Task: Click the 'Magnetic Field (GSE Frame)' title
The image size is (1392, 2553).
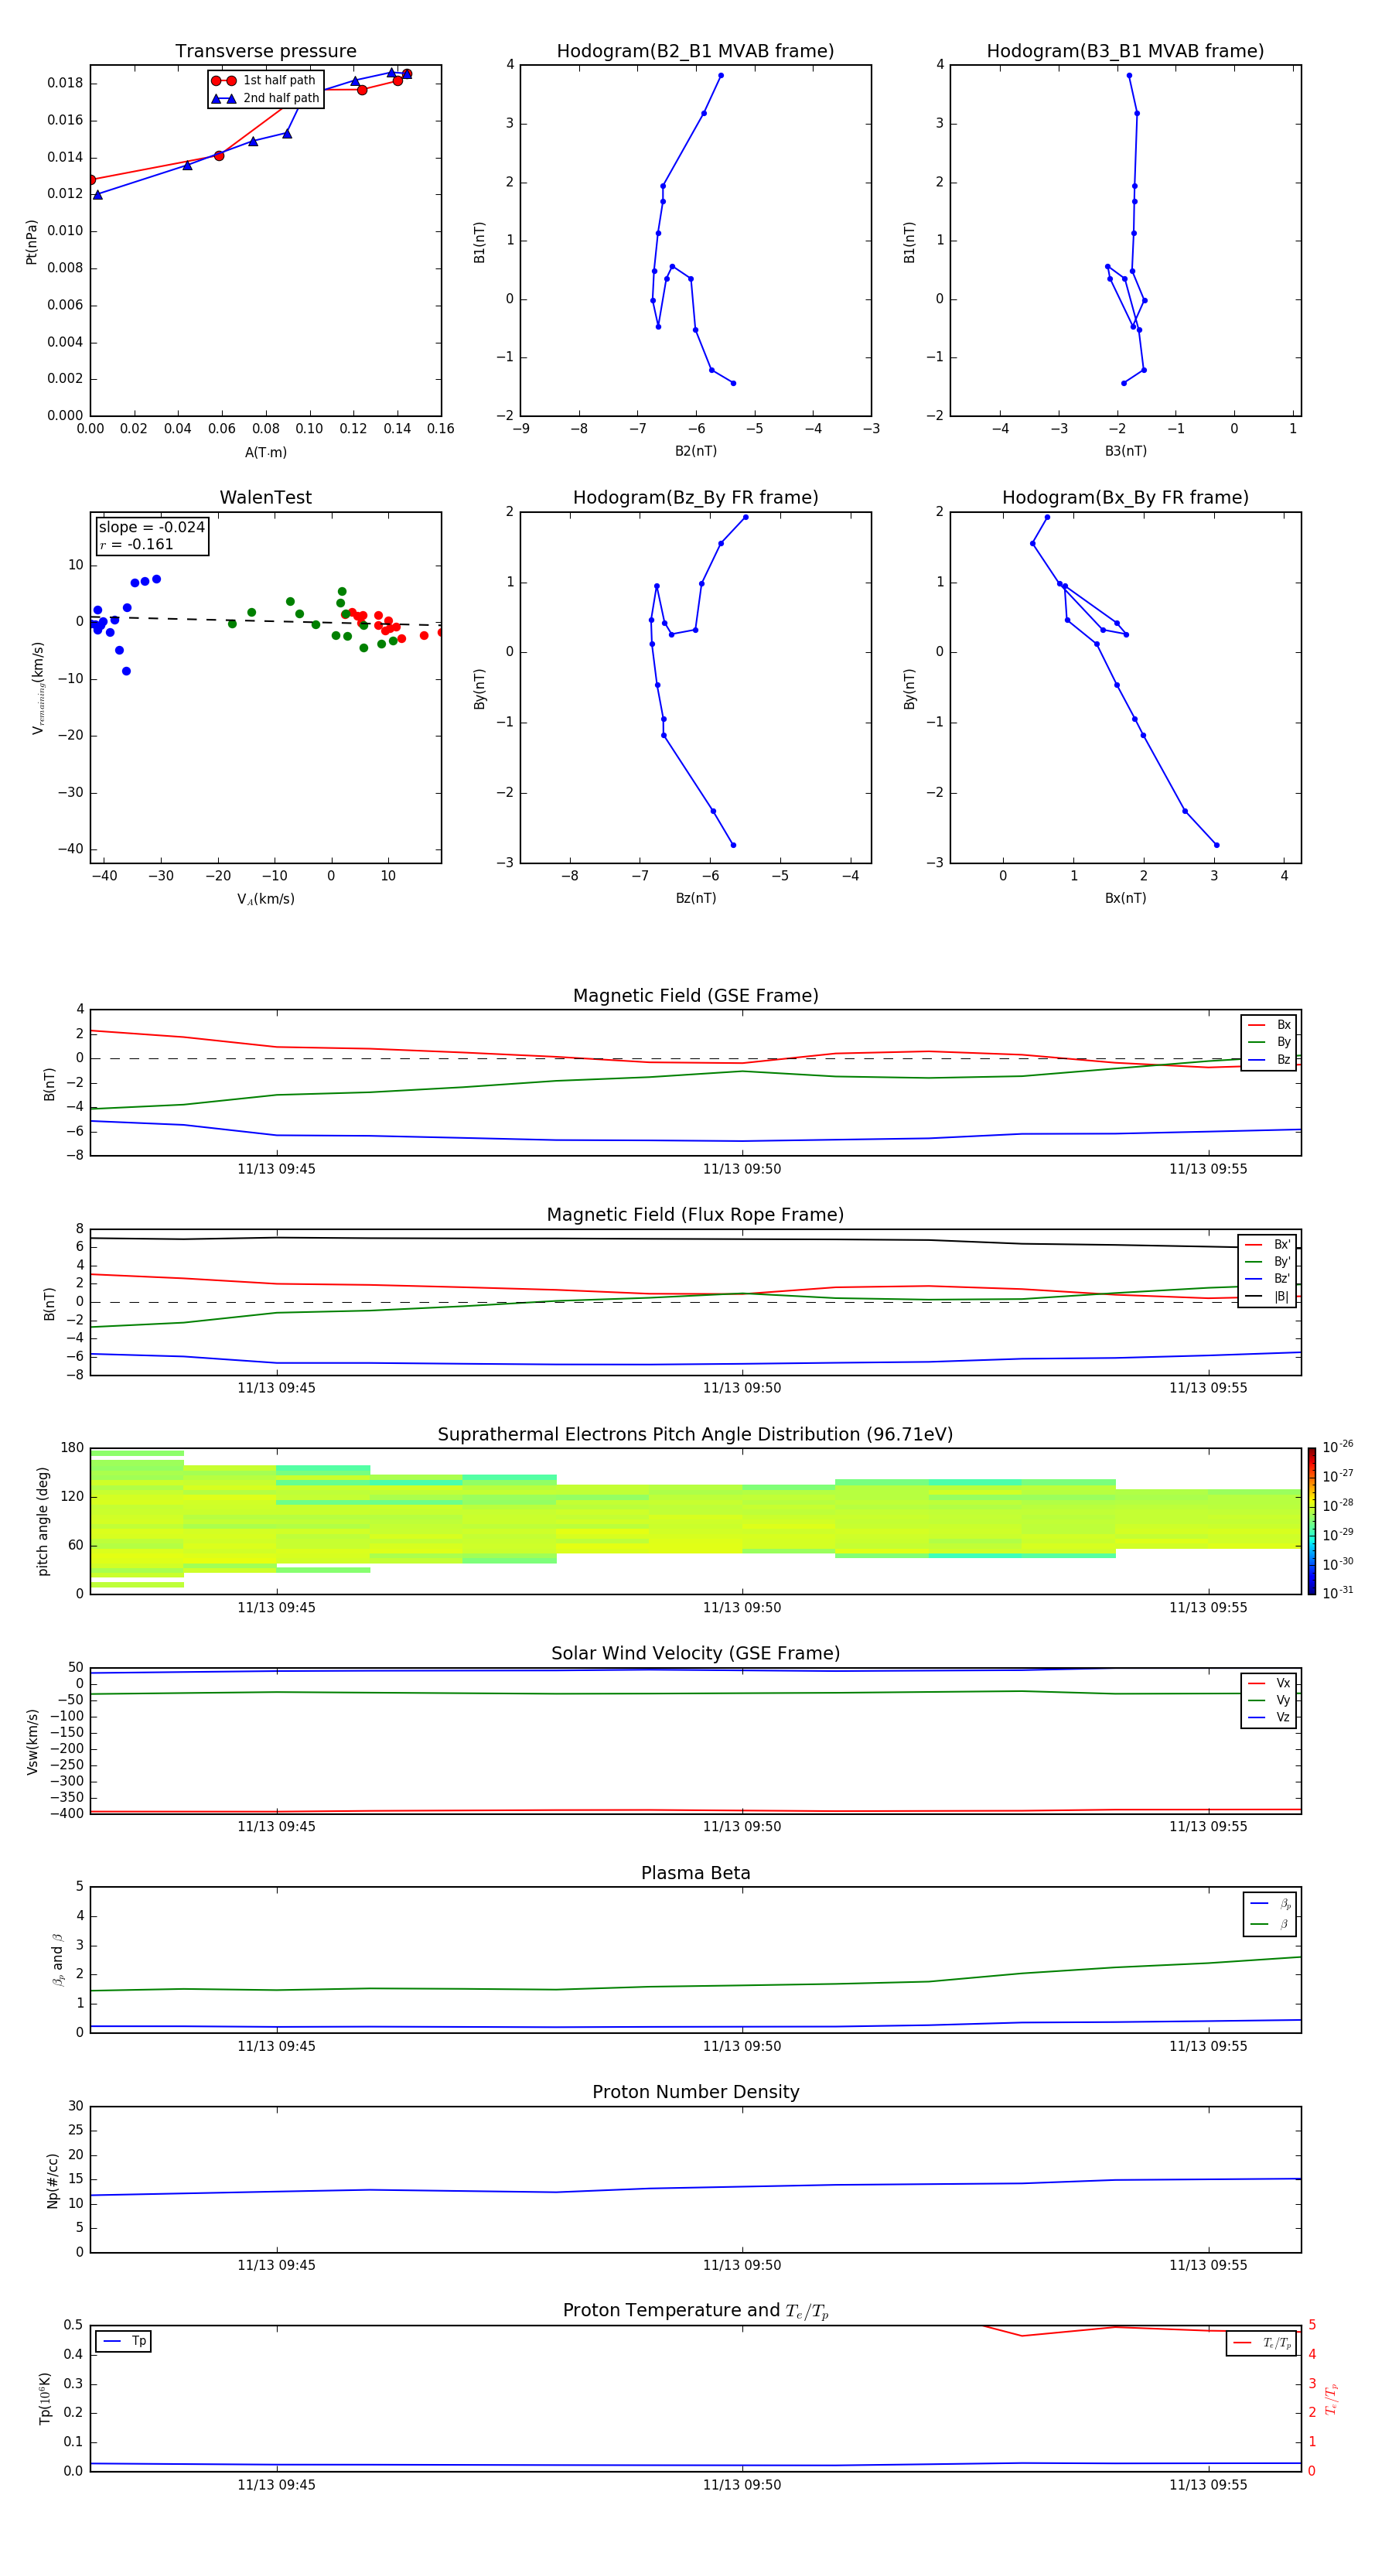Action: [x=695, y=996]
